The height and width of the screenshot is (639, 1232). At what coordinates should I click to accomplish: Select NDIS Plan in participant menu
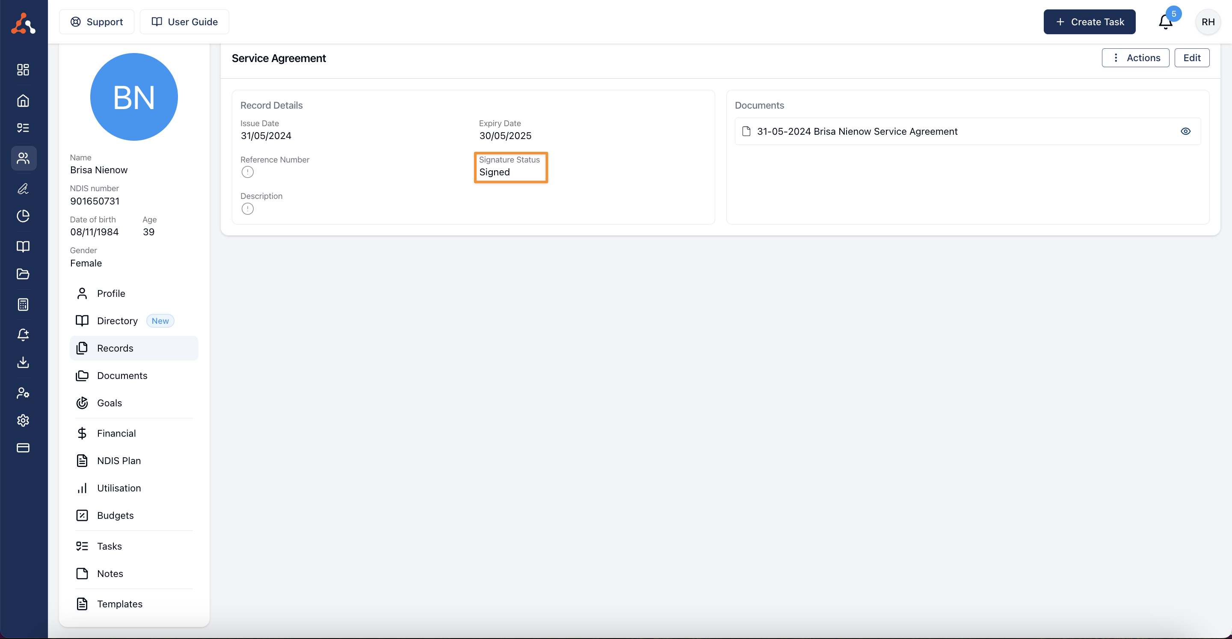pos(134,461)
